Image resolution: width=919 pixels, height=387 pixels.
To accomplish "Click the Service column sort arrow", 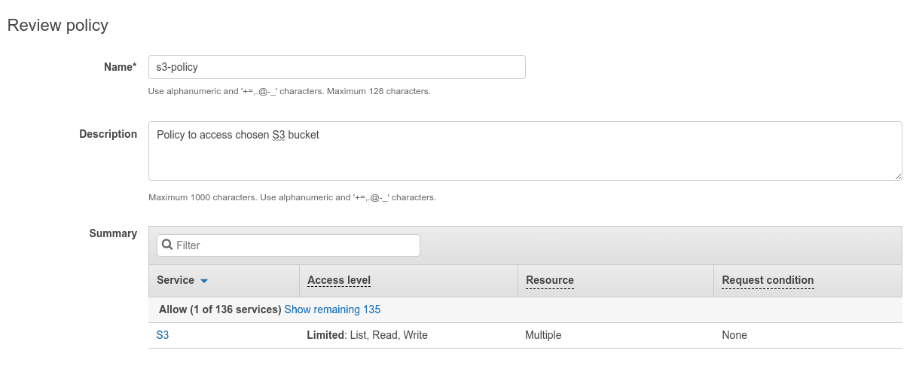I will pos(203,281).
